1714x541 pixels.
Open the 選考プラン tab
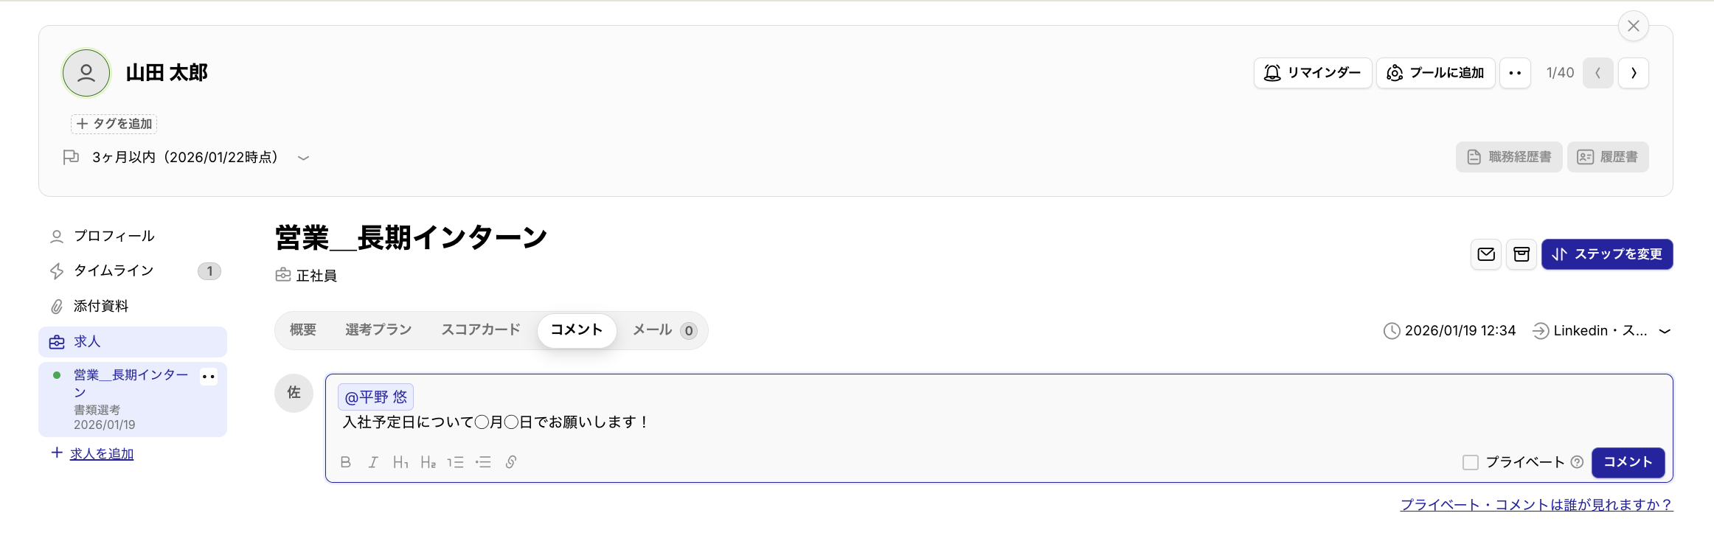378,329
